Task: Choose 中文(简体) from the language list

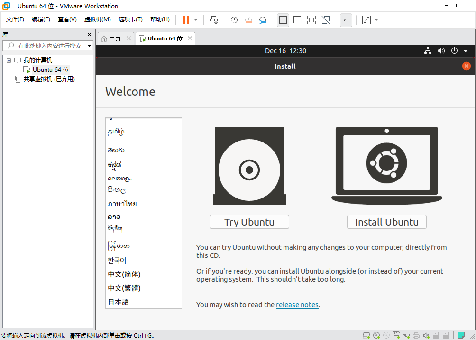Action: coord(124,274)
